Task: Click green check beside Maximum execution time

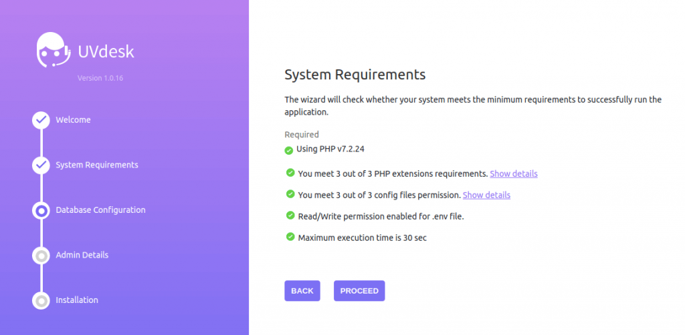Action: click(290, 236)
